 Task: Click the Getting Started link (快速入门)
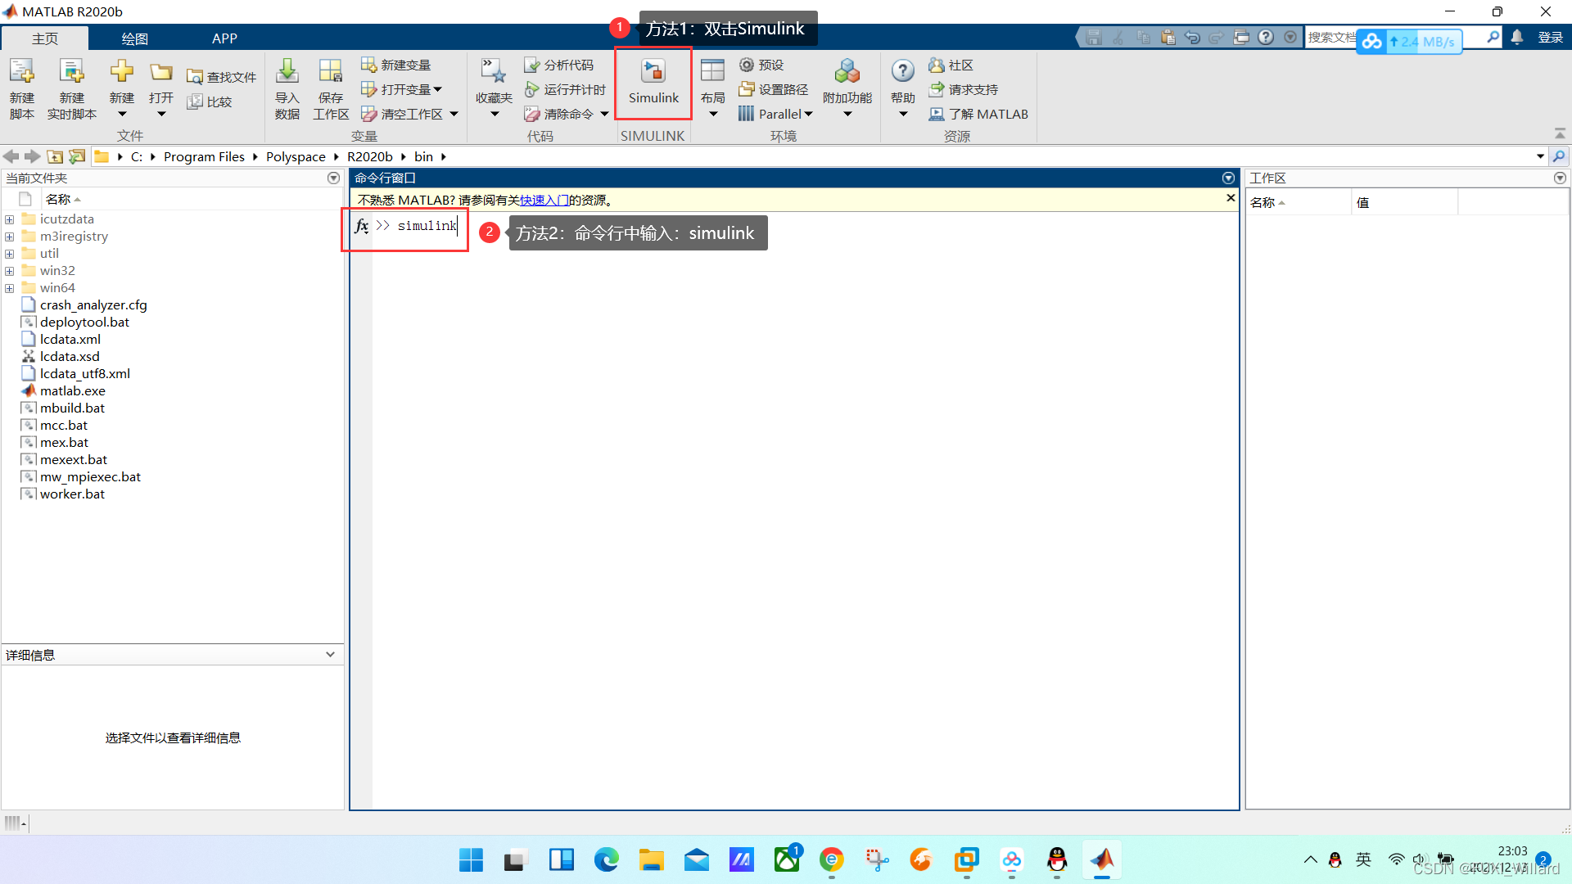(x=544, y=201)
